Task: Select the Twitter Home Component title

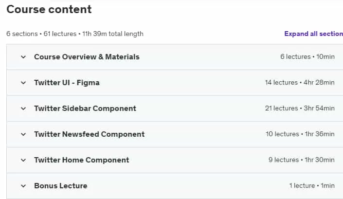Action: click(82, 160)
